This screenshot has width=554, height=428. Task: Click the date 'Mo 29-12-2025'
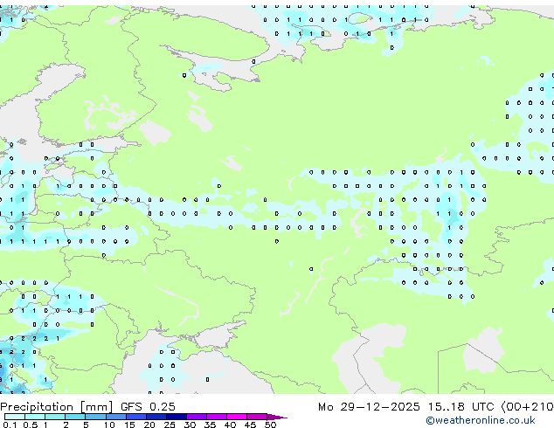[369, 407]
